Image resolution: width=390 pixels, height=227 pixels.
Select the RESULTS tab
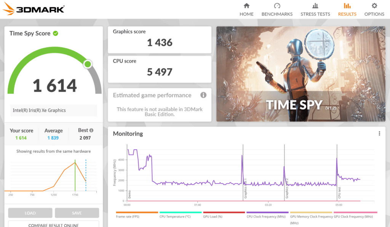(347, 10)
